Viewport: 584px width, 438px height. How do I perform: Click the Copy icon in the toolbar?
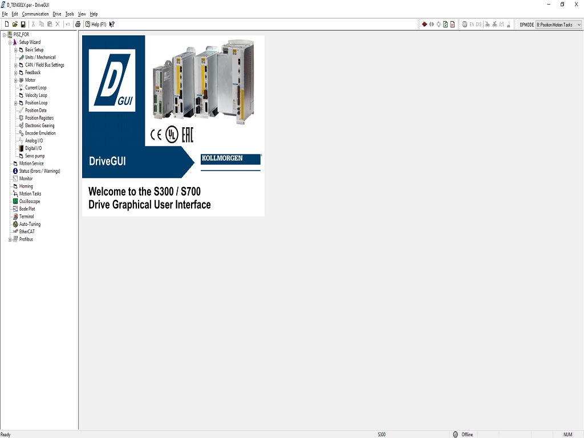[x=41, y=24]
